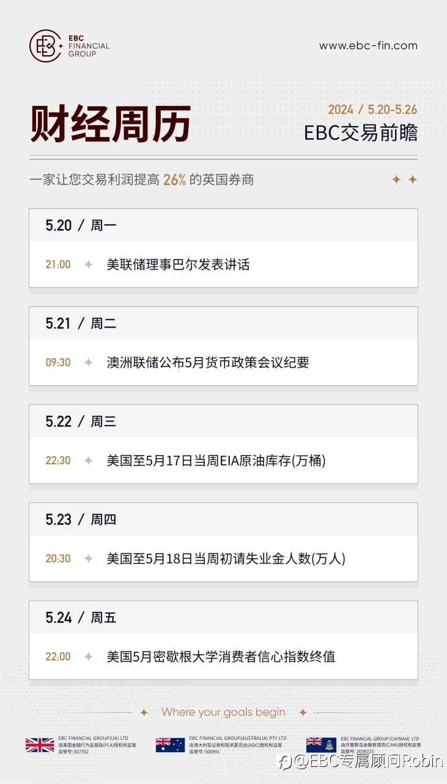This screenshot has width=447, height=784.
Task: Click the Australia flag icon
Action: pyautogui.click(x=170, y=745)
